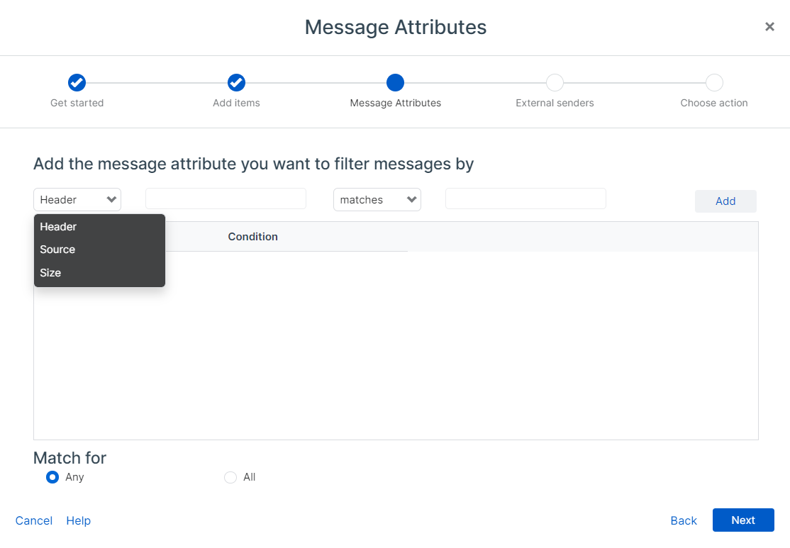Select All for Match for
The image size is (790, 548).
click(230, 477)
